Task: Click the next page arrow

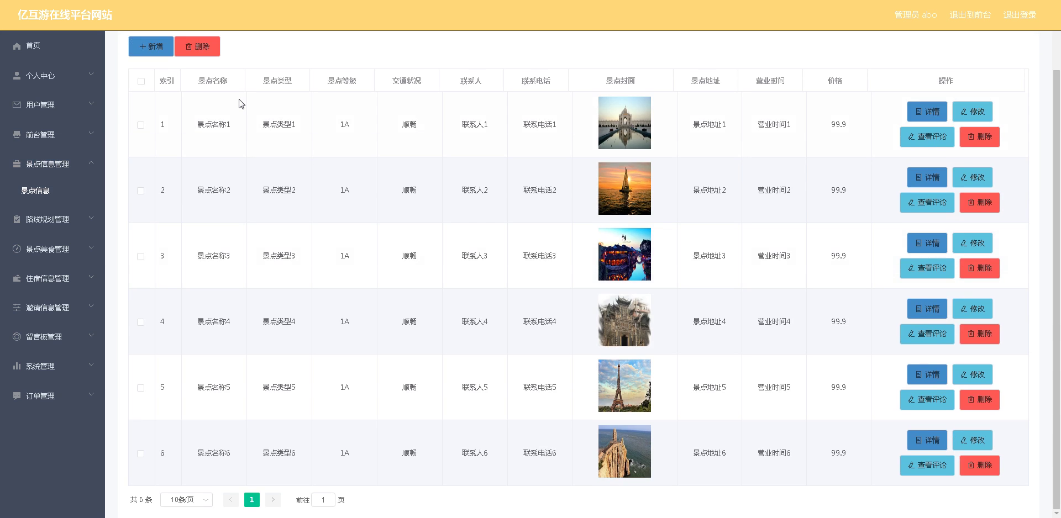Action: [x=273, y=500]
